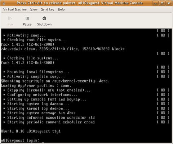Click the '/dev/sda1: clean' fsck result line
The height and width of the screenshot is (144, 173).
click(63, 49)
